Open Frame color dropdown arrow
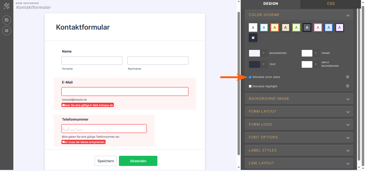Image resolution: width=365 pixels, height=171 pixels. [x=316, y=53]
